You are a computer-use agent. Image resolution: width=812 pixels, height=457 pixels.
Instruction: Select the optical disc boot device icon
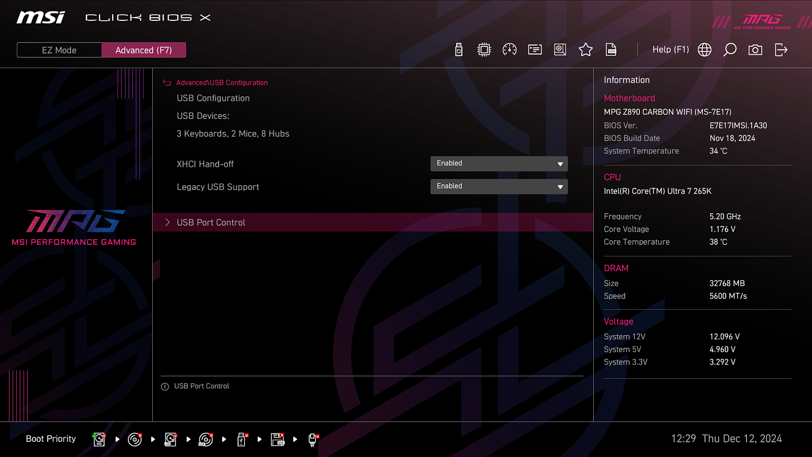[x=135, y=439]
